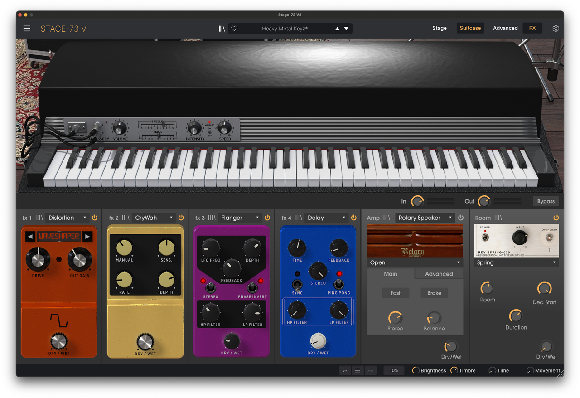Open the fx 1 preset library icon
580x398 pixels.
(39, 218)
